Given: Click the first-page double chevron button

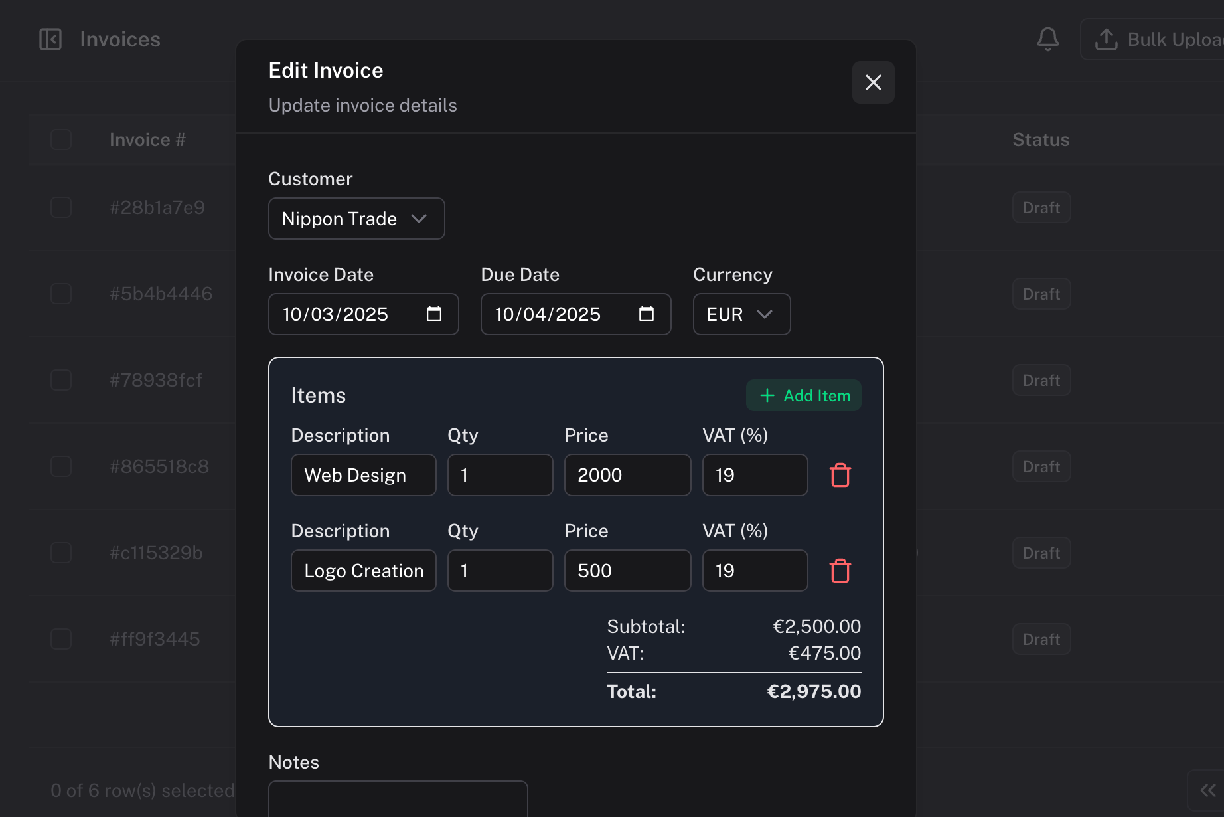Looking at the screenshot, I should click(1207, 790).
